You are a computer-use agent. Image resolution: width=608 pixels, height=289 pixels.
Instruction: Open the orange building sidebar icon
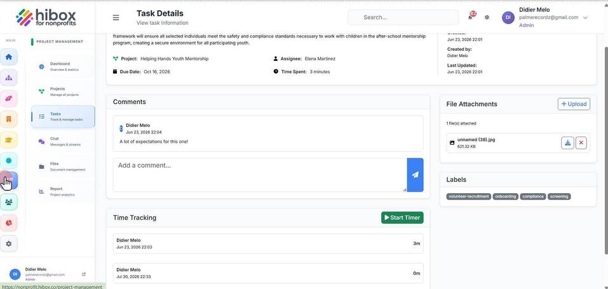click(x=8, y=119)
